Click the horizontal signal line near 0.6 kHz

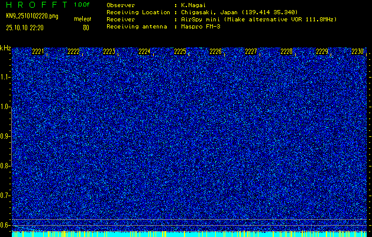click(189, 220)
